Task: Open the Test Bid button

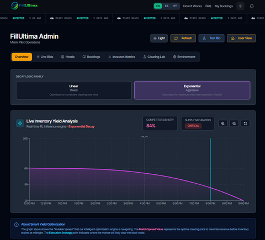Action: 211,38
